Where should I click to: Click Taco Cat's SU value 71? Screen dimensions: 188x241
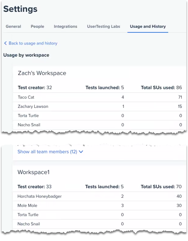pyautogui.click(x=180, y=97)
